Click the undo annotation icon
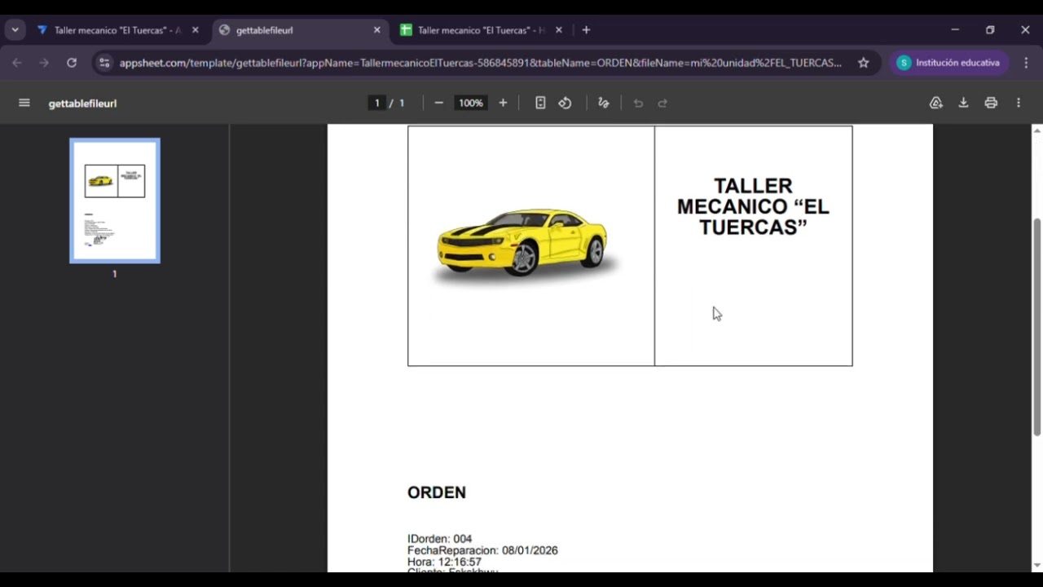 [638, 103]
